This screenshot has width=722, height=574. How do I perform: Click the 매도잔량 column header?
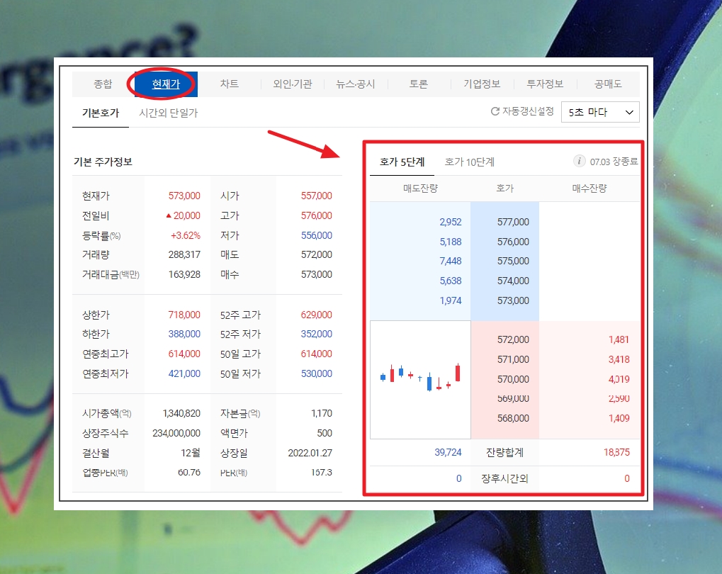tap(420, 188)
